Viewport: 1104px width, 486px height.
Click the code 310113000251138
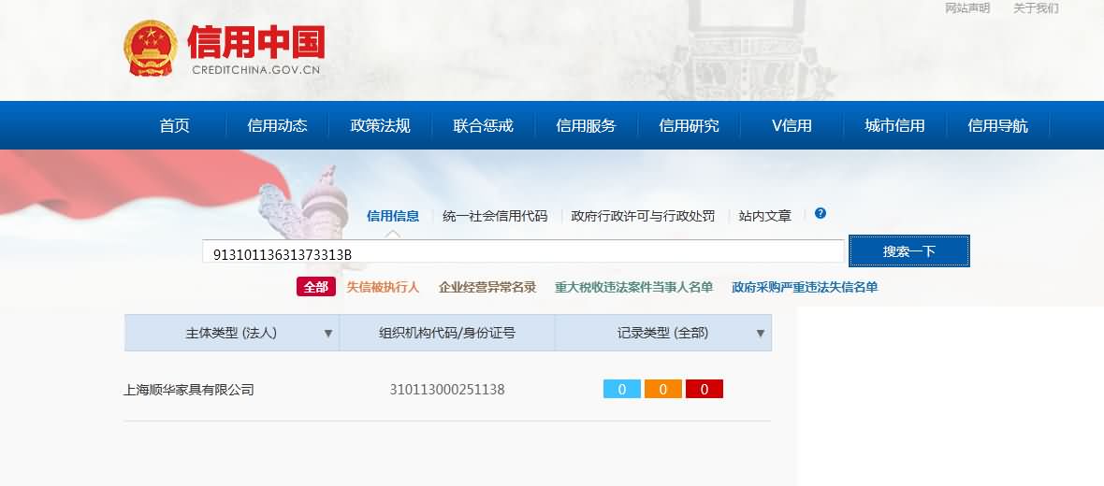point(447,390)
